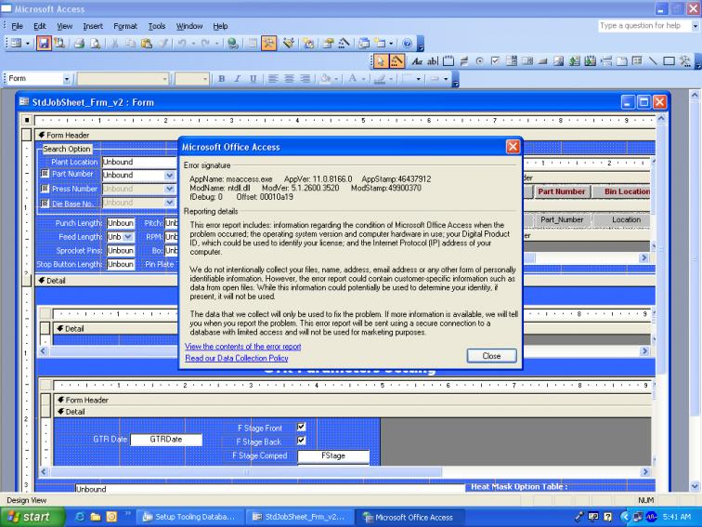Open Read our Data Collection Policy link
This screenshot has height=527, width=702.
tap(237, 358)
